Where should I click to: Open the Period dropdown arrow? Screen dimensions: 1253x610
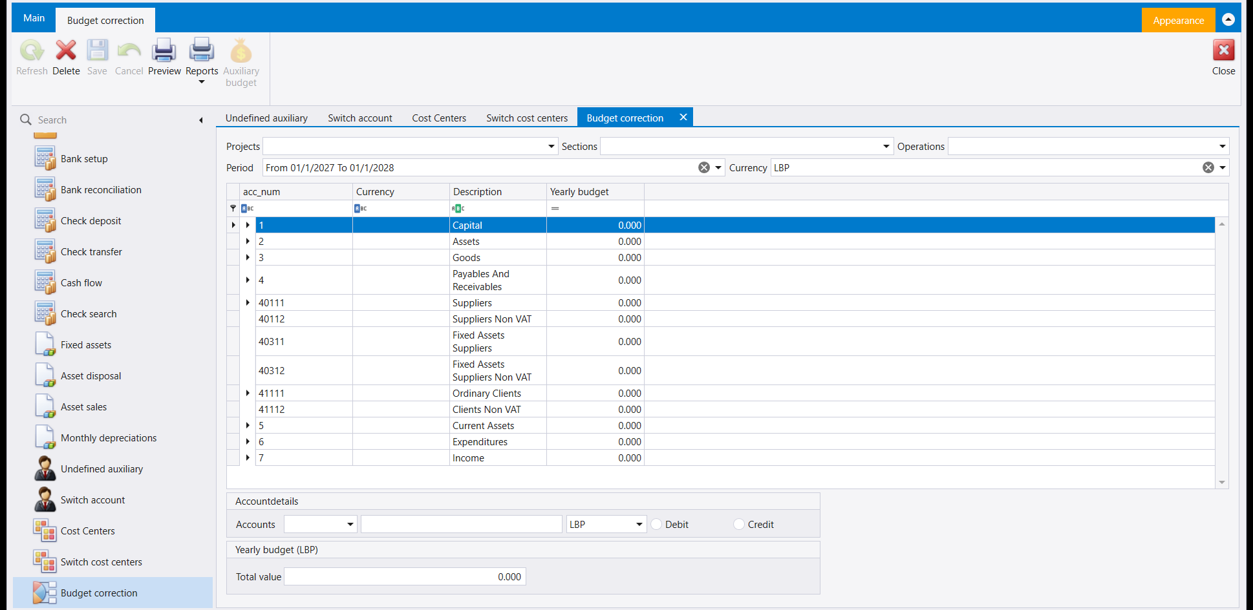718,168
